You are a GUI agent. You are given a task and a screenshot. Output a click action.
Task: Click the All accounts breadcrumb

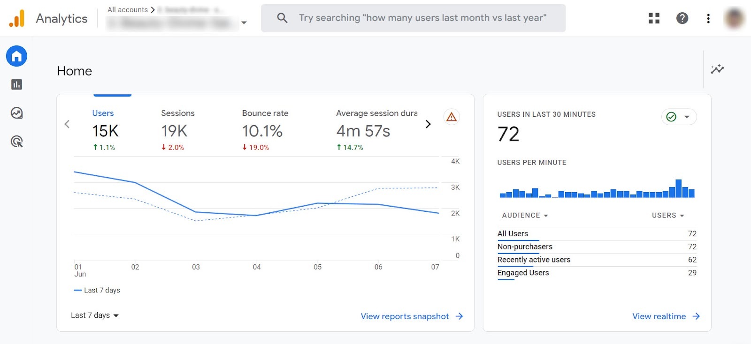(x=128, y=9)
